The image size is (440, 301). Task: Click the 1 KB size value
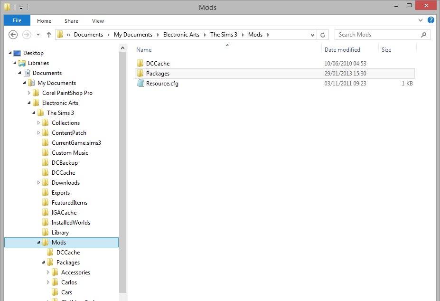407,84
